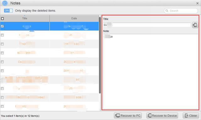
Task: Click into the Search field
Action: (181, 11)
